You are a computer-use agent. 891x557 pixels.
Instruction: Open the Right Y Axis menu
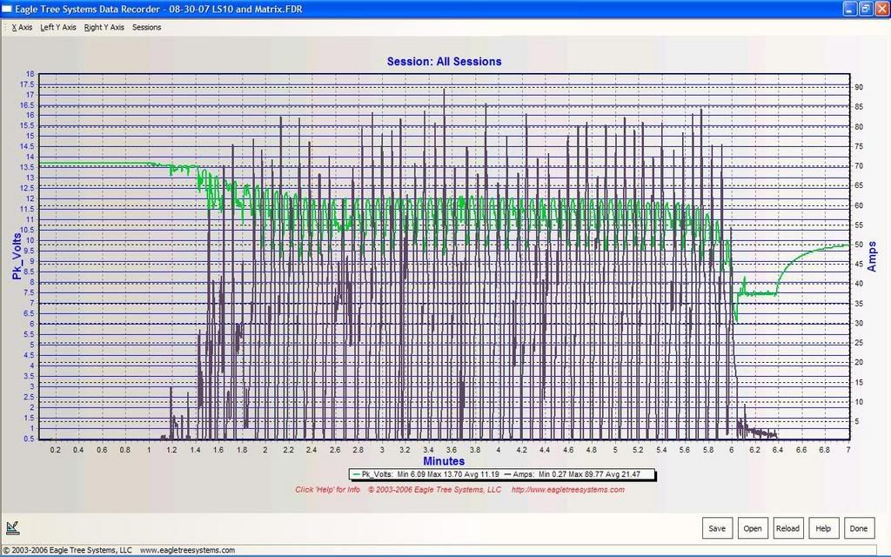[x=104, y=27]
